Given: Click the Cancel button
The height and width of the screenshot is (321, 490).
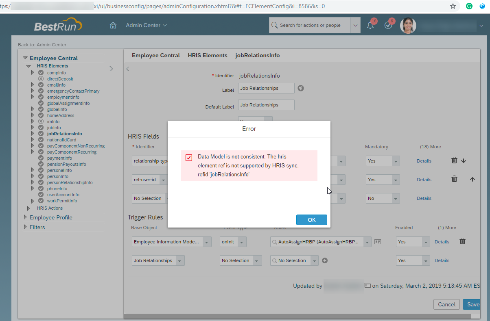Looking at the screenshot, I should click(447, 304).
